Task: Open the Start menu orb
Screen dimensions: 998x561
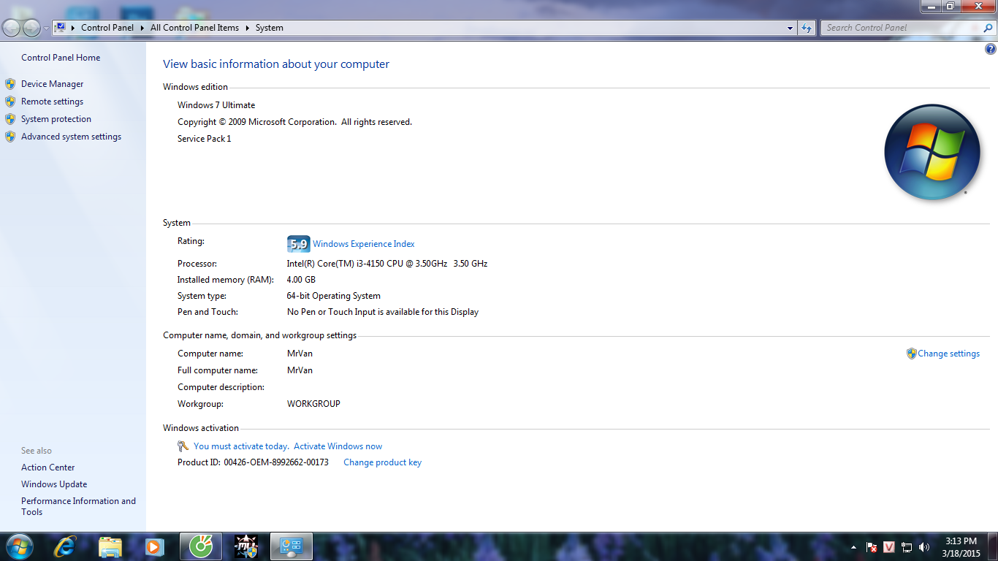Action: click(18, 546)
